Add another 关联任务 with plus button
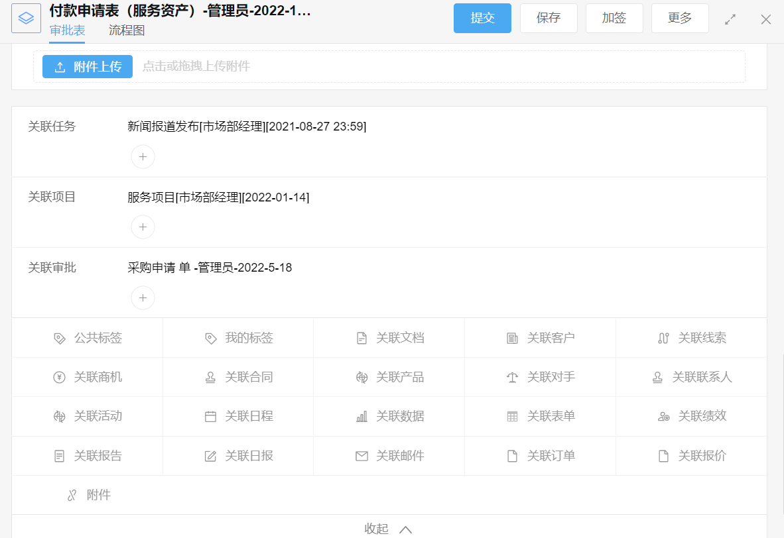784x538 pixels. pos(143,157)
